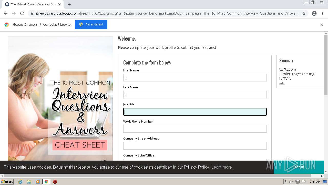This screenshot has height=185, width=328.
Task: Click the 2:34 AM system clock
Action: click(315, 182)
